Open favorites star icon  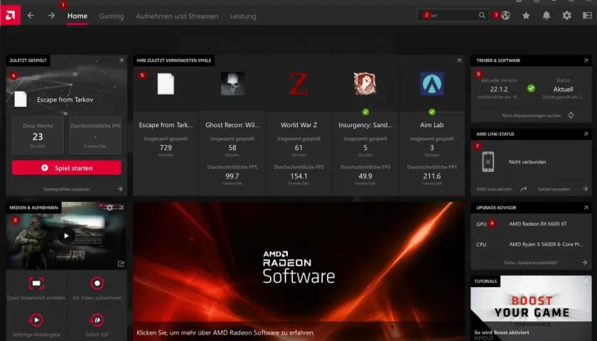tap(526, 16)
